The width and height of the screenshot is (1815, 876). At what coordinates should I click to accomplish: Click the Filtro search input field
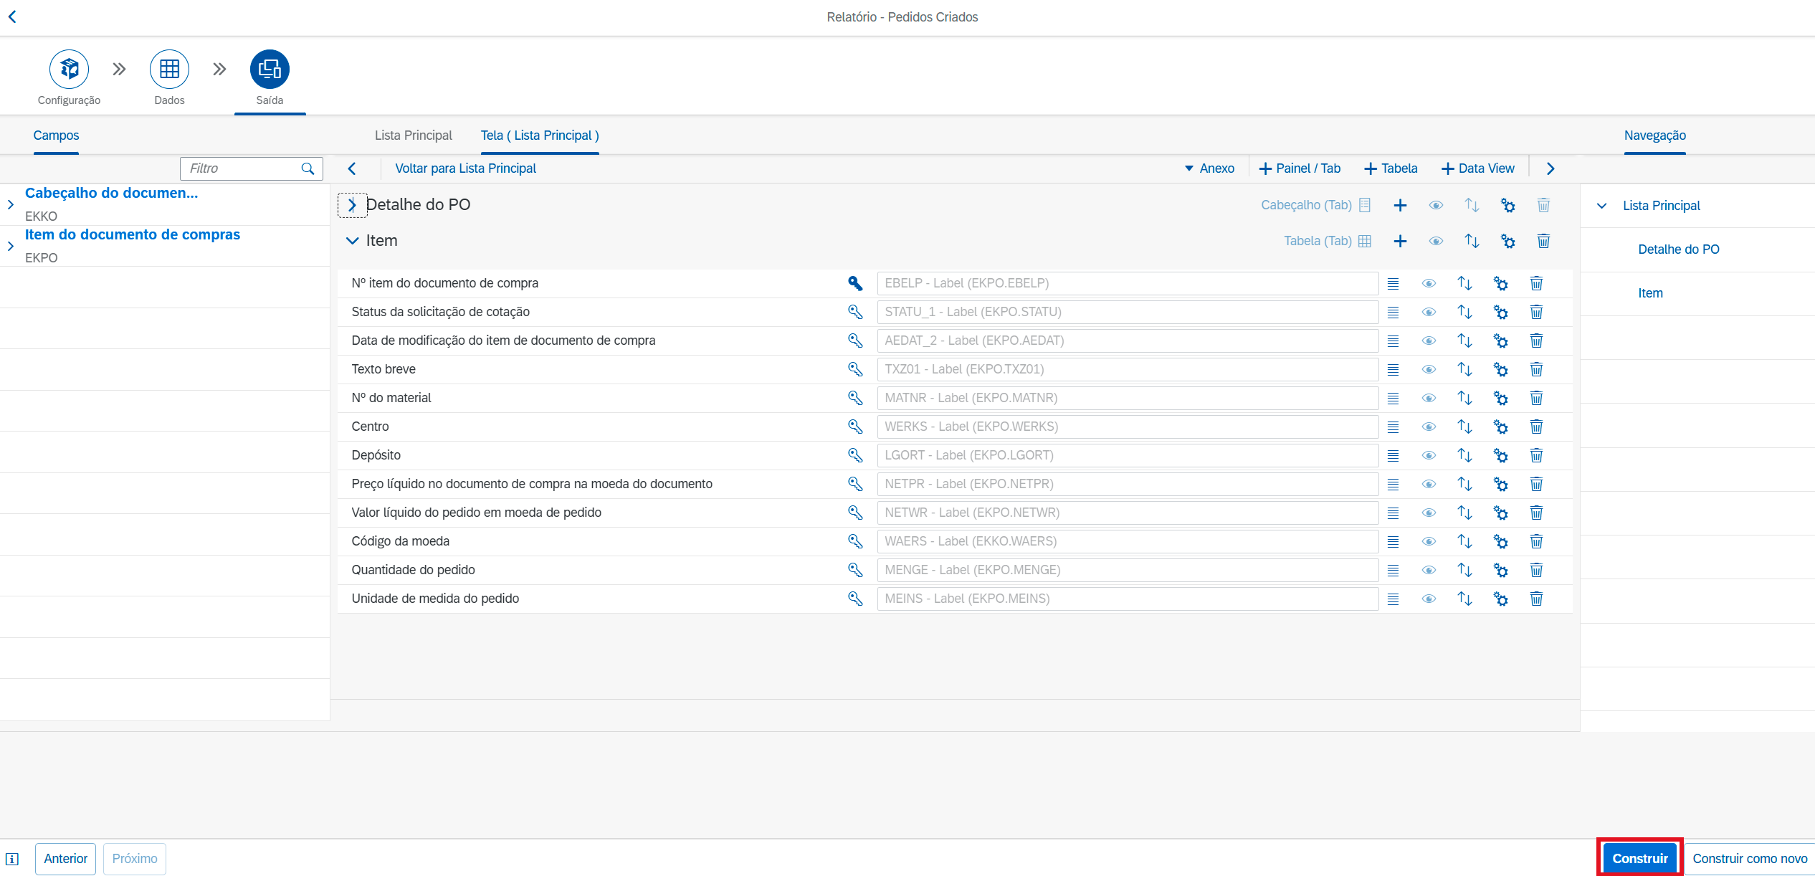pyautogui.click(x=251, y=168)
